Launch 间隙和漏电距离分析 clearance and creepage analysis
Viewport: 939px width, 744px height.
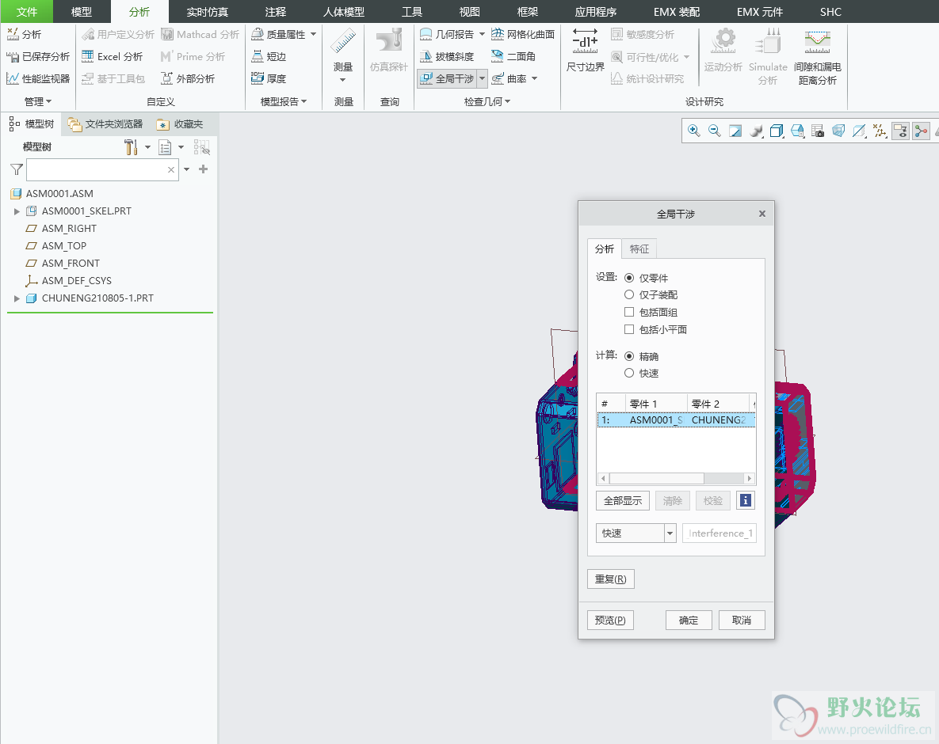pos(818,57)
